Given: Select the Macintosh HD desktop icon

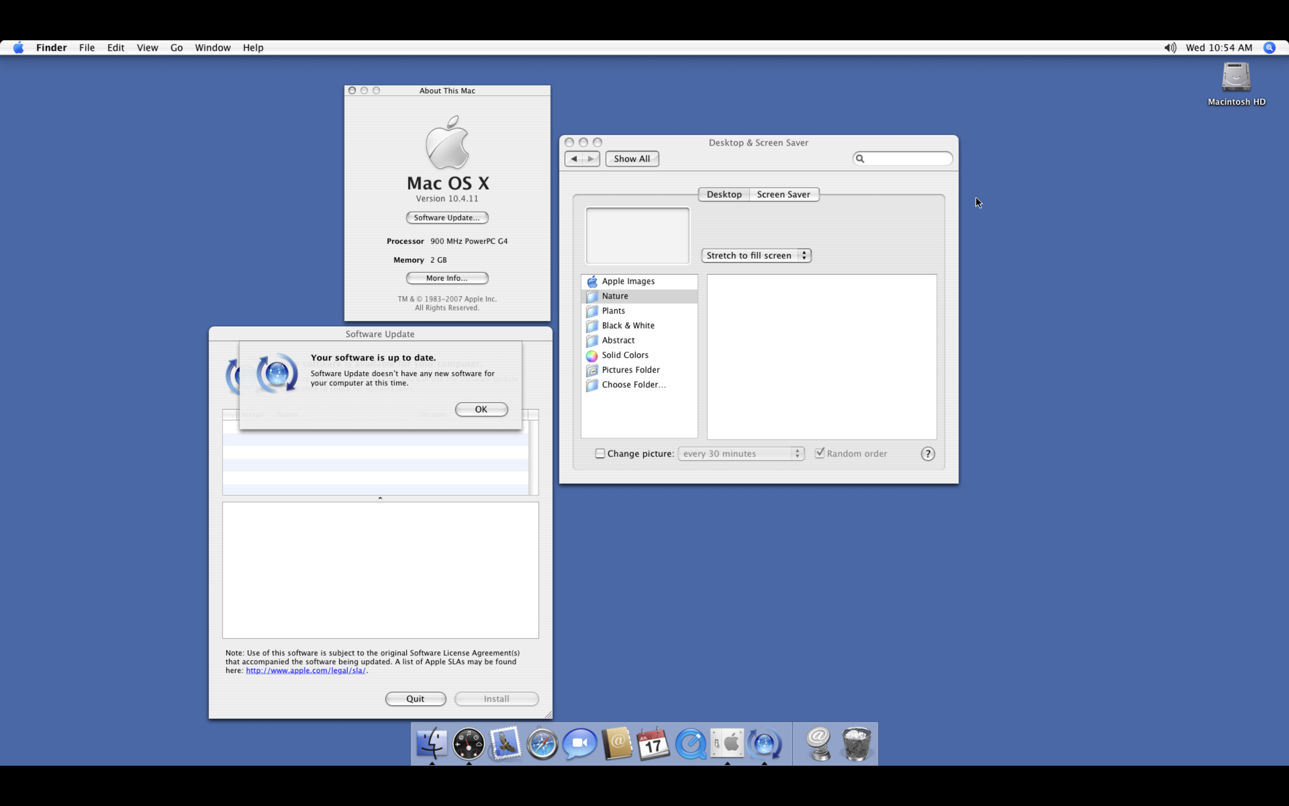Looking at the screenshot, I should pos(1236,84).
